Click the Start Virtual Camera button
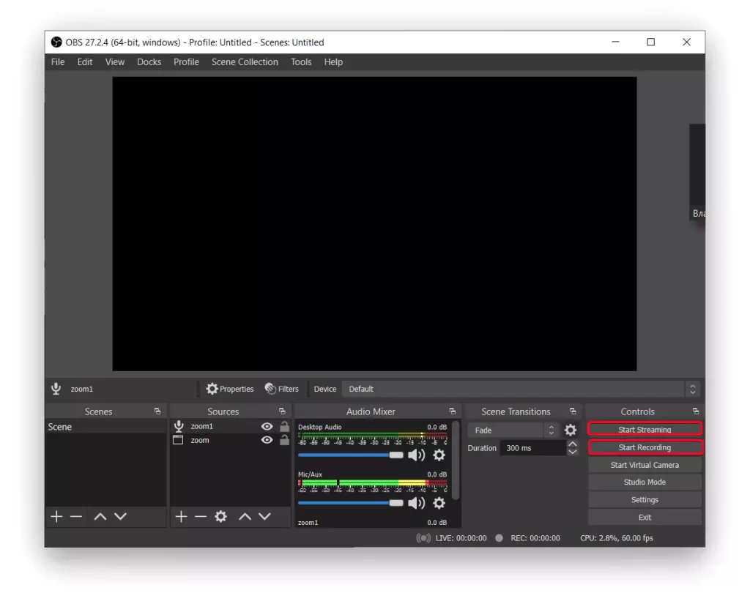The width and height of the screenshot is (750, 604). (x=645, y=465)
